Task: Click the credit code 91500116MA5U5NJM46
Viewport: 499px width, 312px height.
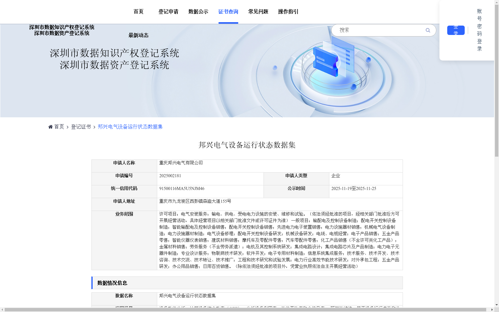Action: 182,188
